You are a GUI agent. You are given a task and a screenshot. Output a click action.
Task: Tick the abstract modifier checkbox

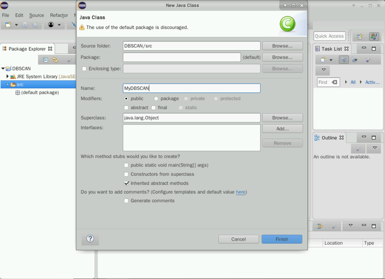(x=126, y=108)
